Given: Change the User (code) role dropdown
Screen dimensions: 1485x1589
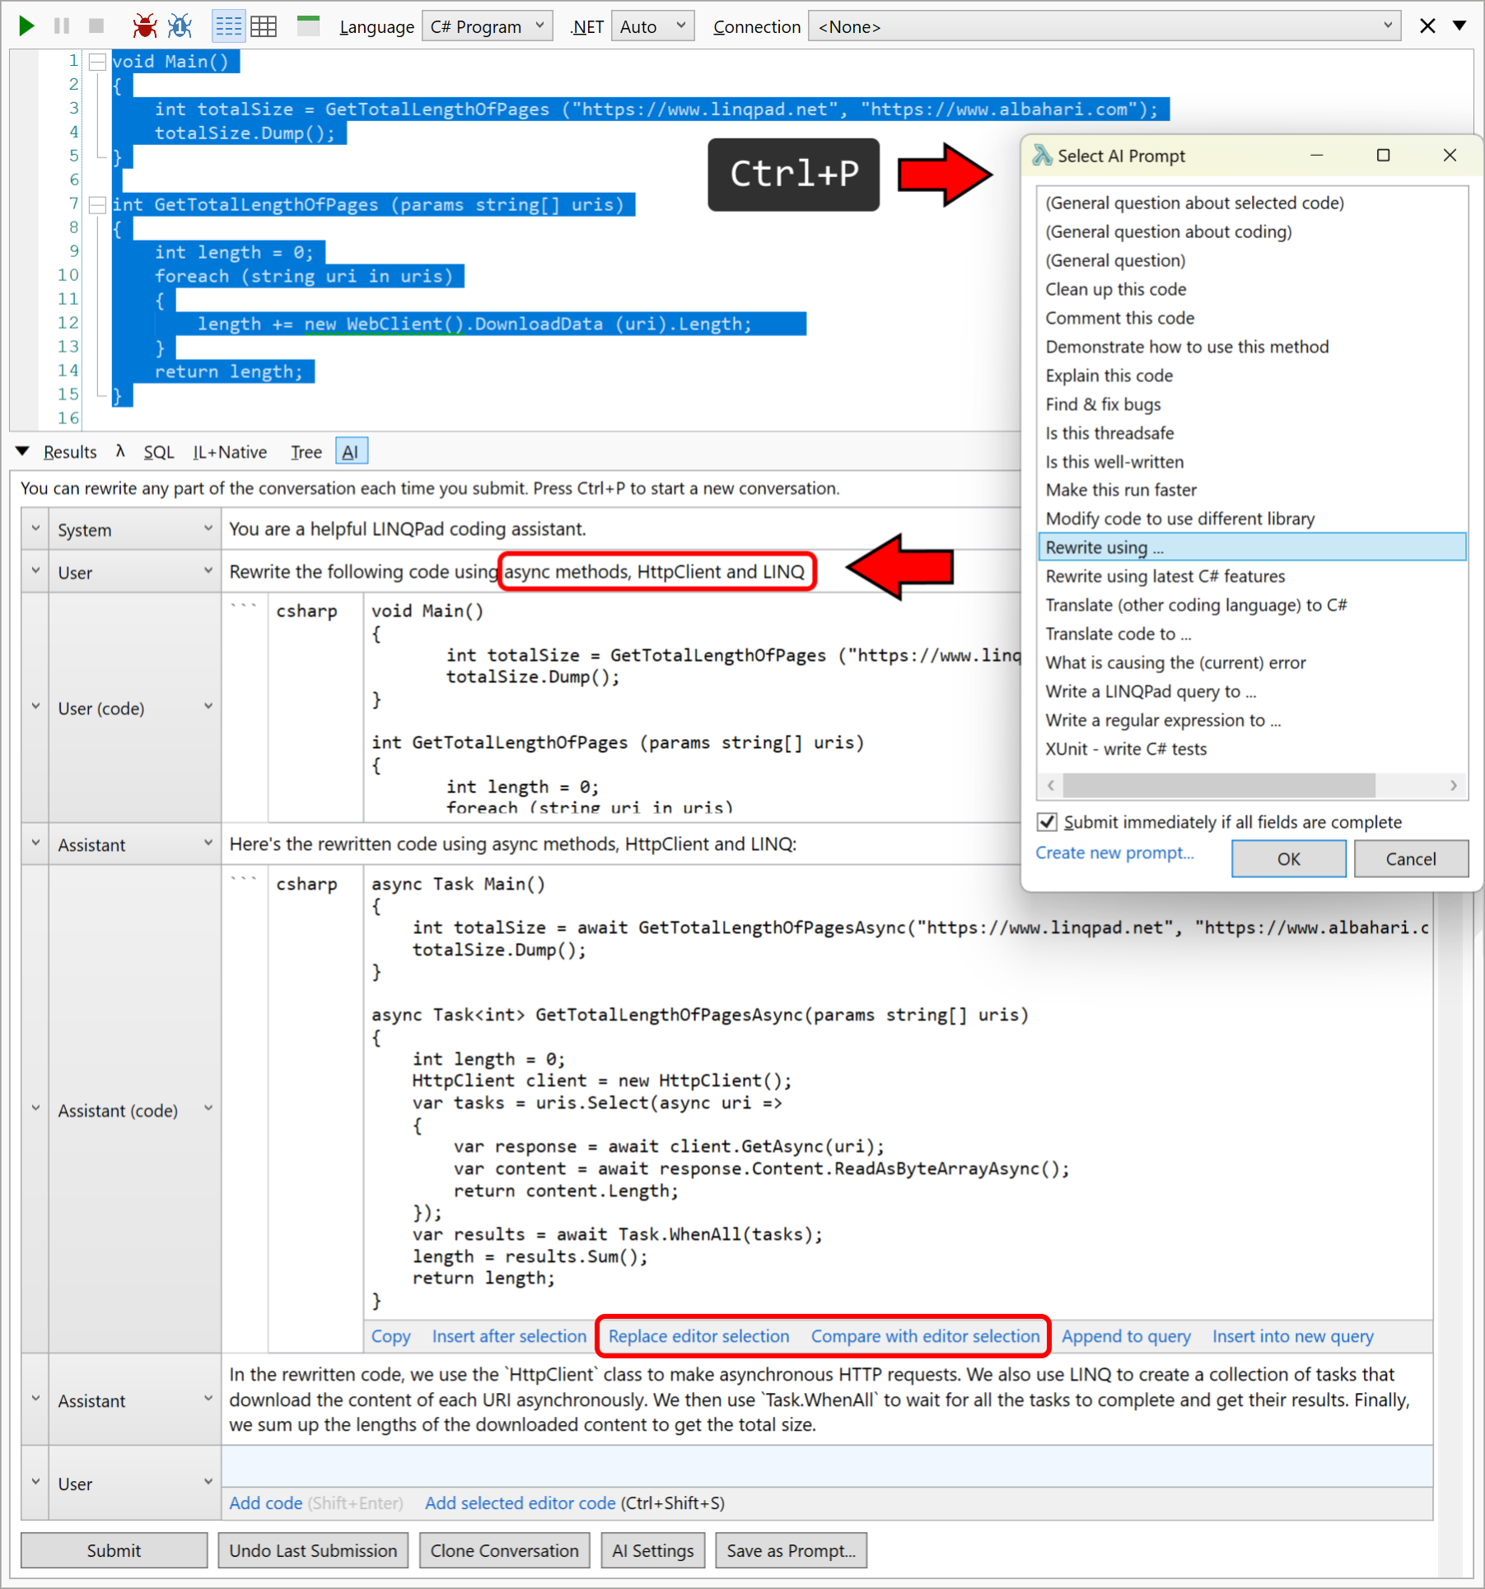Looking at the screenshot, I should point(135,708).
